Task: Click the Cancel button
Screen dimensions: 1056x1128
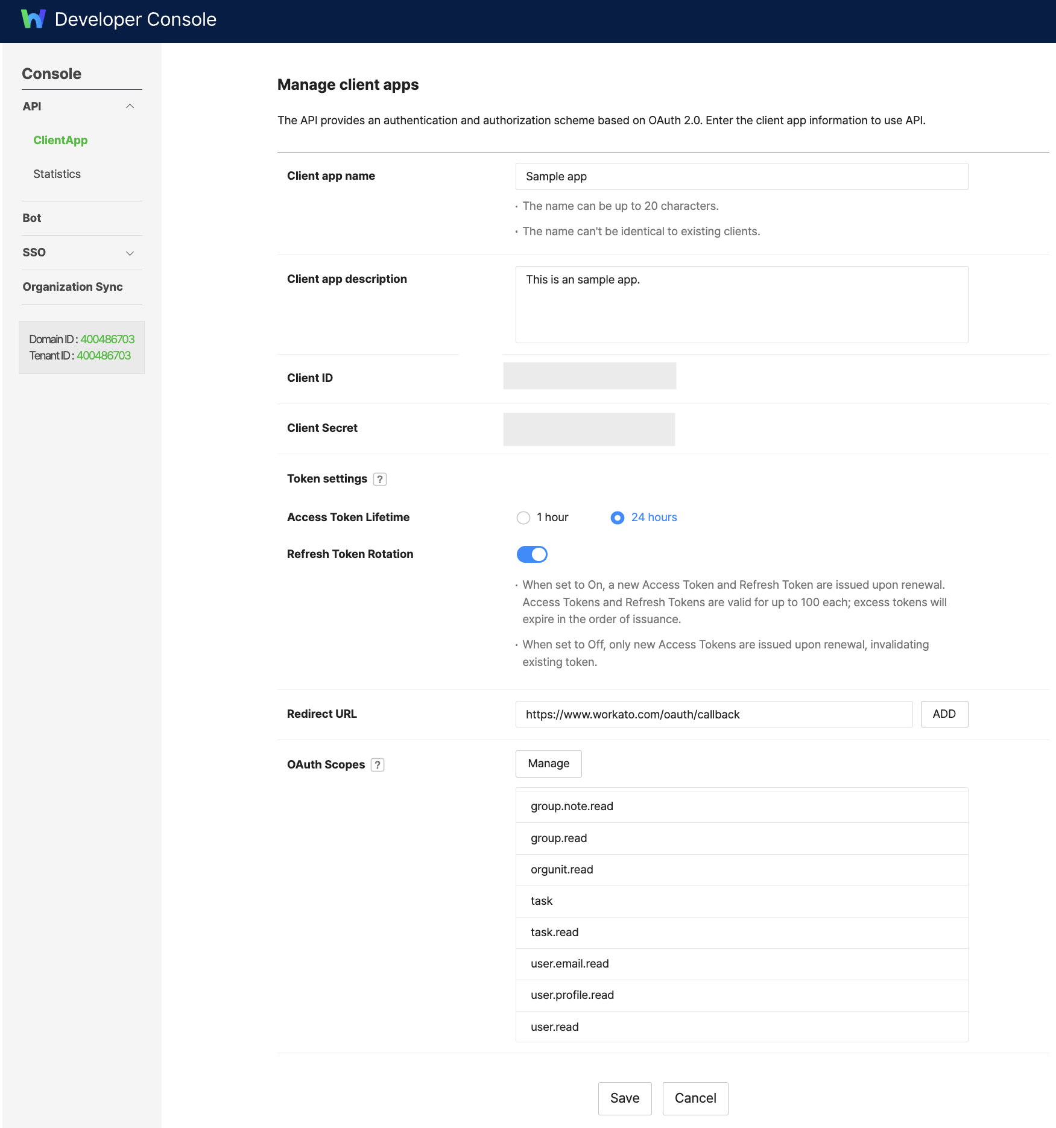Action: point(695,1098)
